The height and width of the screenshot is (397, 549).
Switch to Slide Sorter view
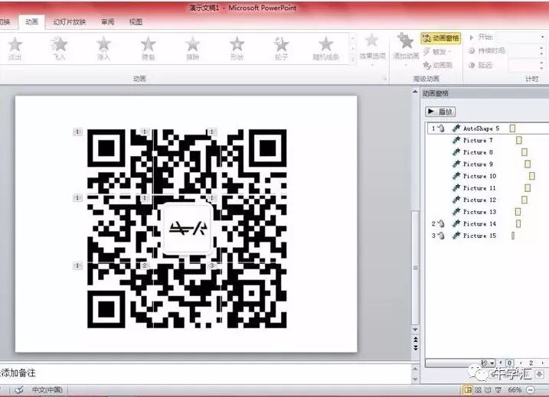[478, 389]
